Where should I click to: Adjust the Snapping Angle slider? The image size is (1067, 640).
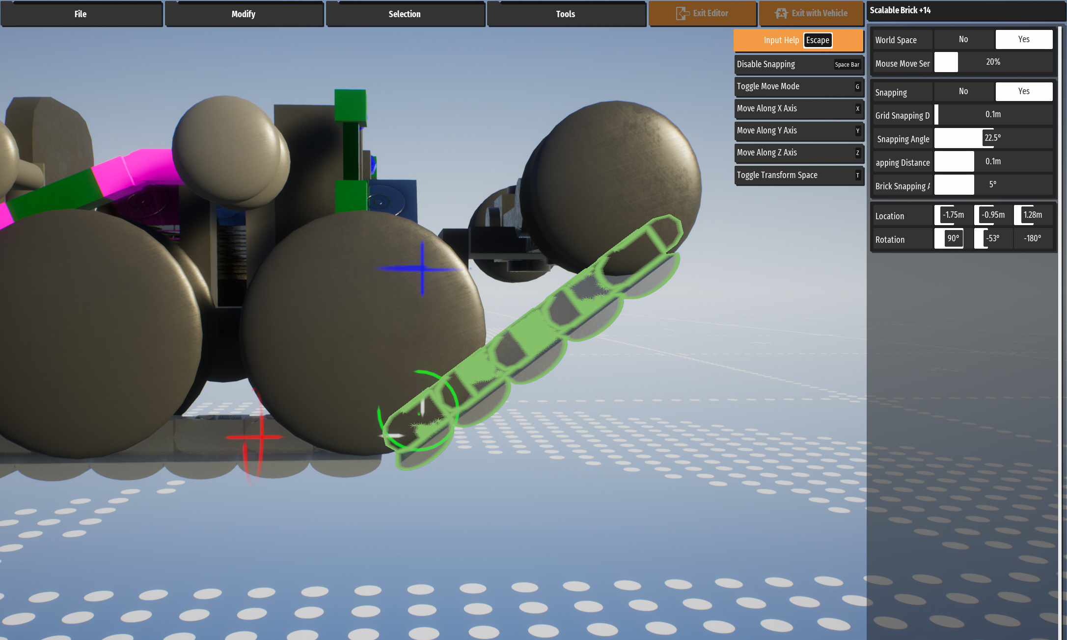[992, 138]
